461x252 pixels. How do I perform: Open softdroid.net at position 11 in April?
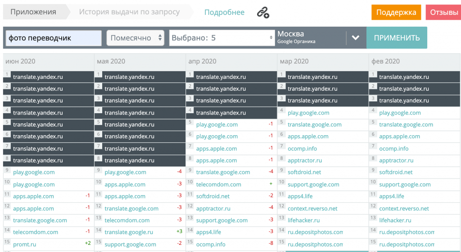click(x=213, y=196)
